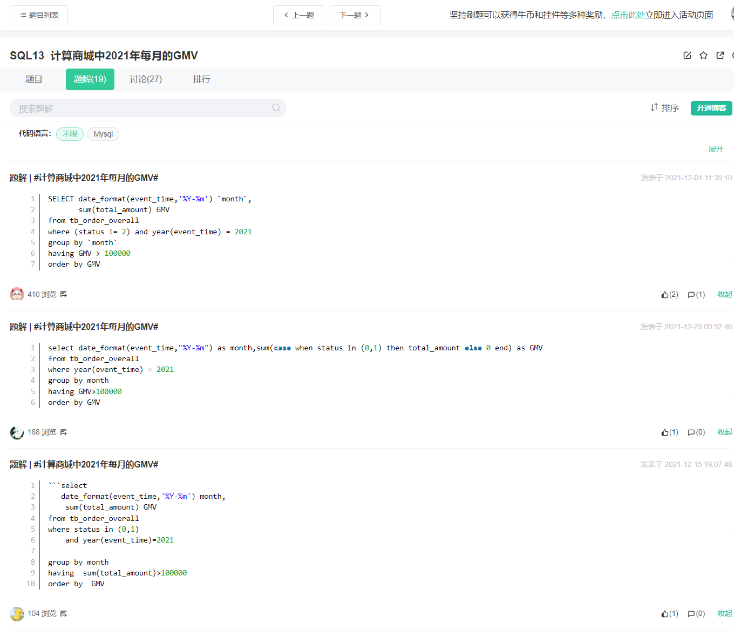Open the 题目列表 problem list
Image resolution: width=734 pixels, height=637 pixels.
coord(39,15)
